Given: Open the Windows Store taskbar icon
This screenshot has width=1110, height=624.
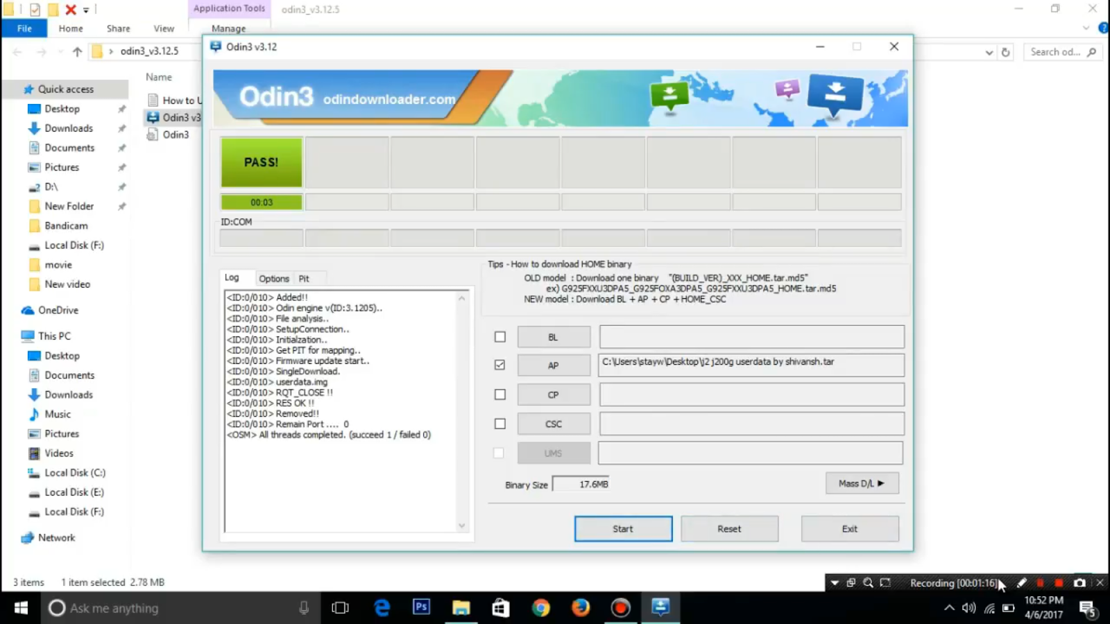Looking at the screenshot, I should [500, 608].
